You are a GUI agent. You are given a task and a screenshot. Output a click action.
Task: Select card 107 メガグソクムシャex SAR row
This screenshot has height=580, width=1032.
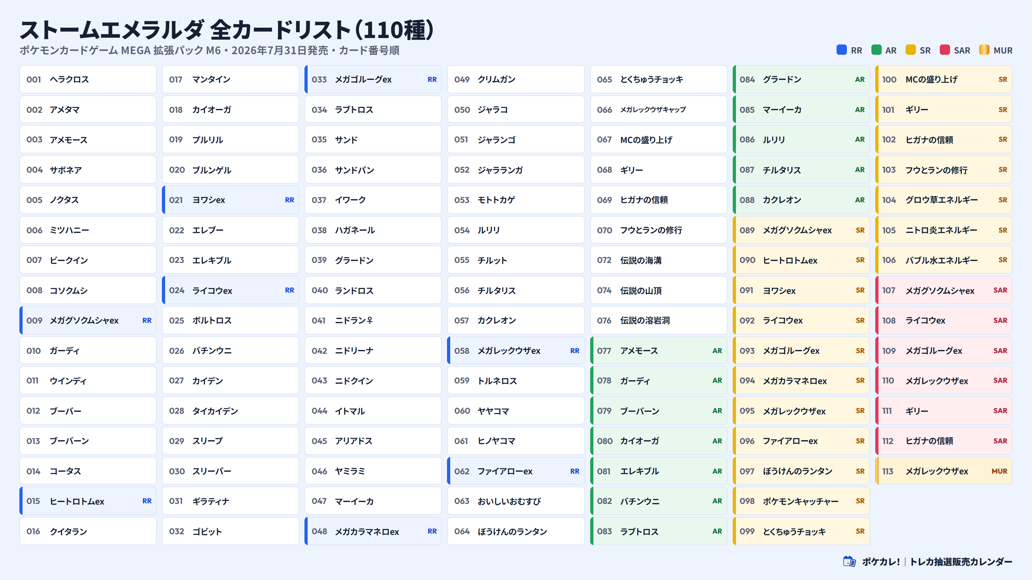944,290
